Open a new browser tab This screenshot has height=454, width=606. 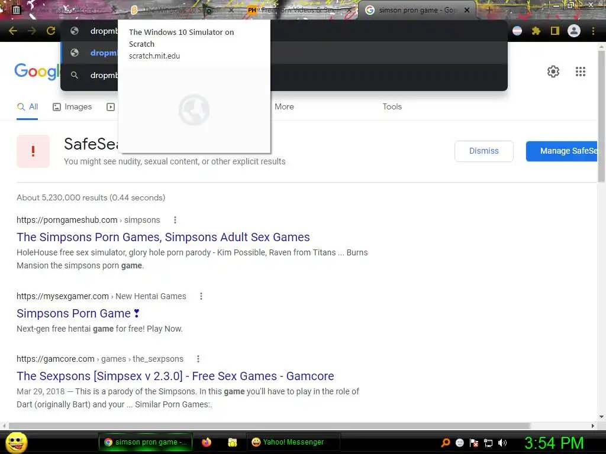tap(489, 10)
